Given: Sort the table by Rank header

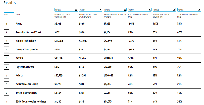Looking at the screenshot, I should pyautogui.click(x=6, y=15).
